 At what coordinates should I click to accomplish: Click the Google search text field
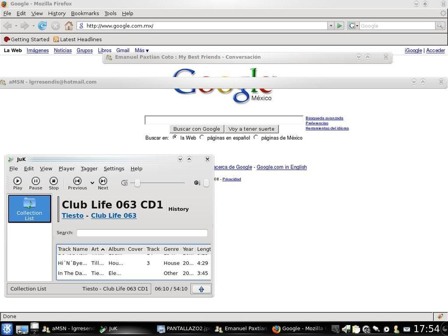224,120
